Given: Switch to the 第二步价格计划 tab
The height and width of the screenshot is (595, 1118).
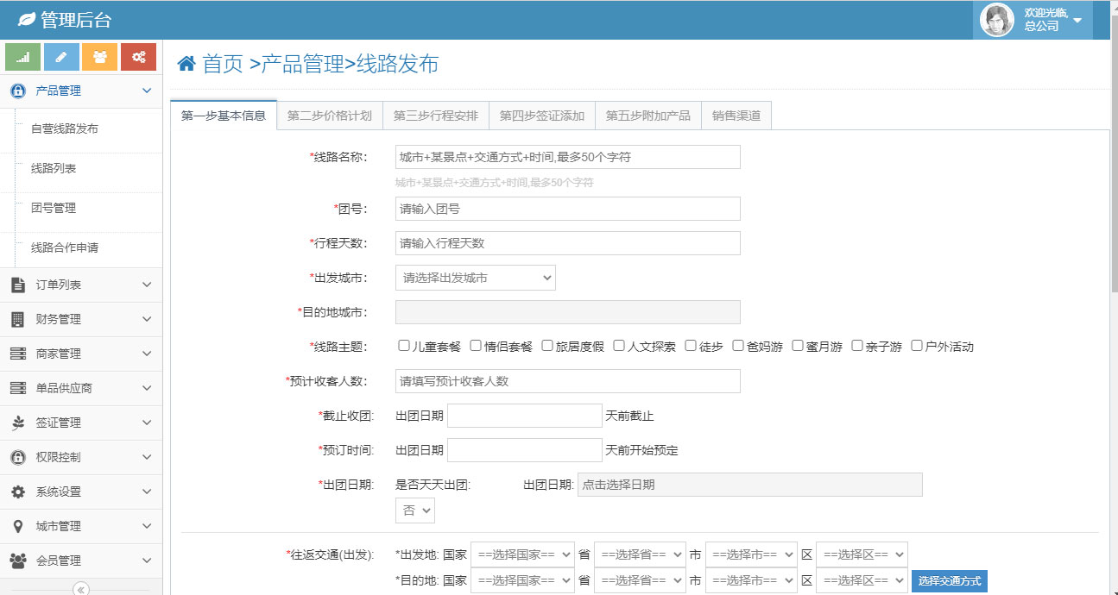Looking at the screenshot, I should [330, 116].
